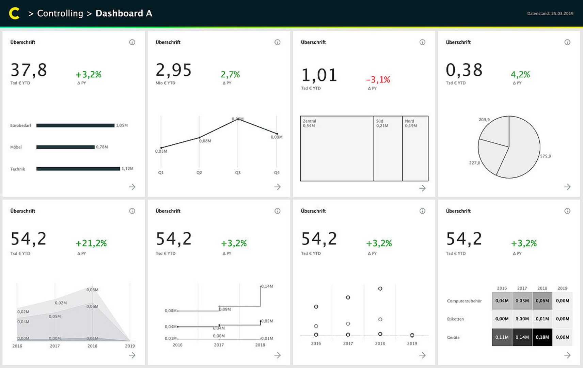Open details arrow on quarterly line chart card
Screen dimensions: 583x368
[277, 187]
